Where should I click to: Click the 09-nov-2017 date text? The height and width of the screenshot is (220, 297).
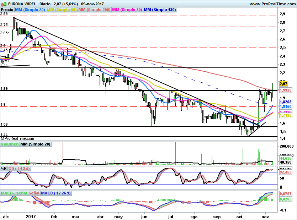click(92, 4)
